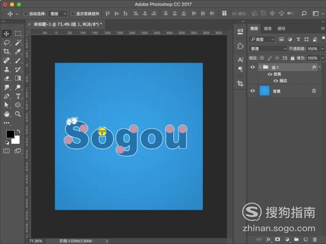326x244 pixels.
Task: Change the screen mode
Action: tap(18, 151)
